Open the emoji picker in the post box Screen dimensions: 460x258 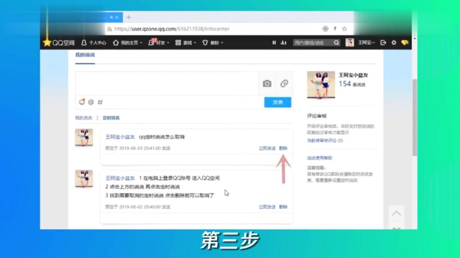82,102
